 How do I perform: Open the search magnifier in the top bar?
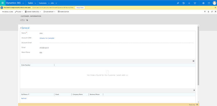[178, 3]
